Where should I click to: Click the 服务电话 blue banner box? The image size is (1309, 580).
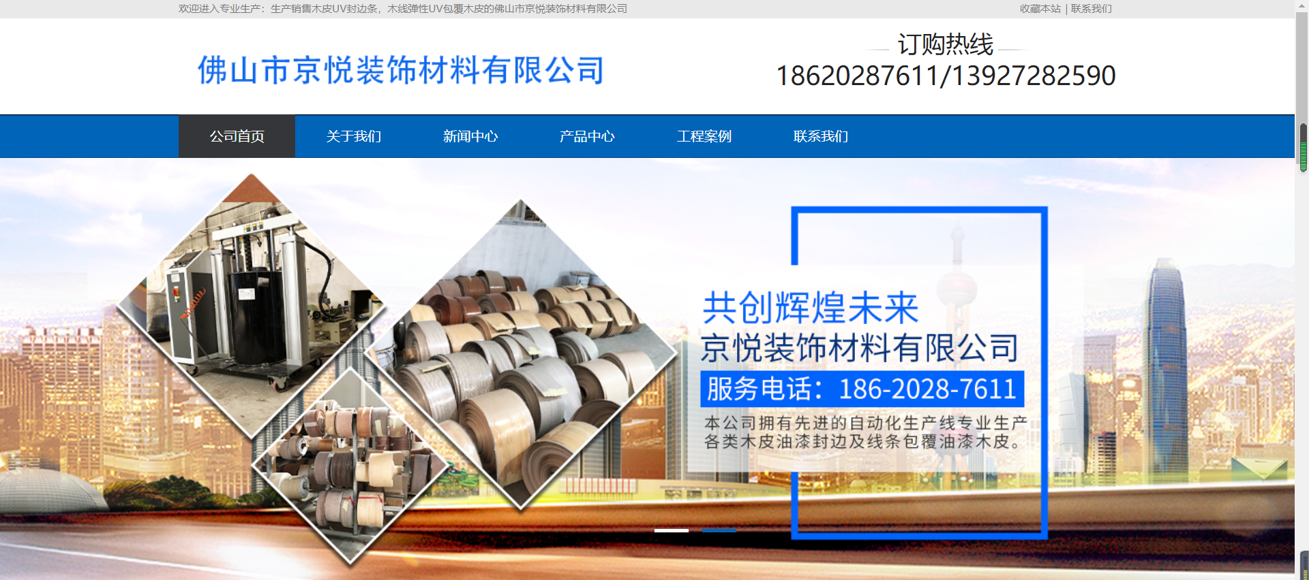[862, 389]
